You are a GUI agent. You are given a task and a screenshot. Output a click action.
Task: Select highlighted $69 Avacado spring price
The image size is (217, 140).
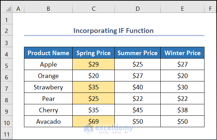coord(94,122)
